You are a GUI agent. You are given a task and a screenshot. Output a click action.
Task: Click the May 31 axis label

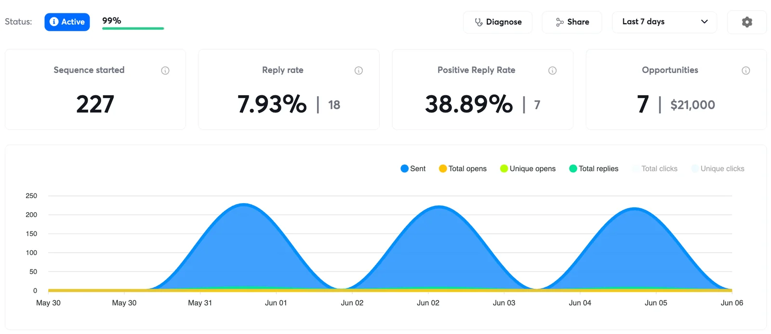click(200, 303)
